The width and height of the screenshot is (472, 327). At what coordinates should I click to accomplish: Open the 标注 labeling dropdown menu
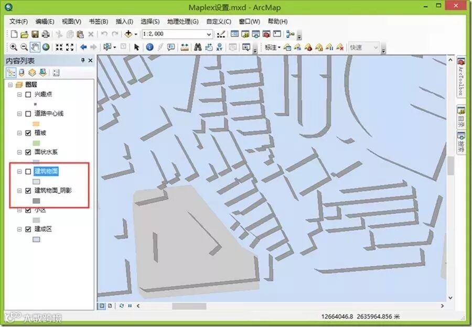pos(273,47)
